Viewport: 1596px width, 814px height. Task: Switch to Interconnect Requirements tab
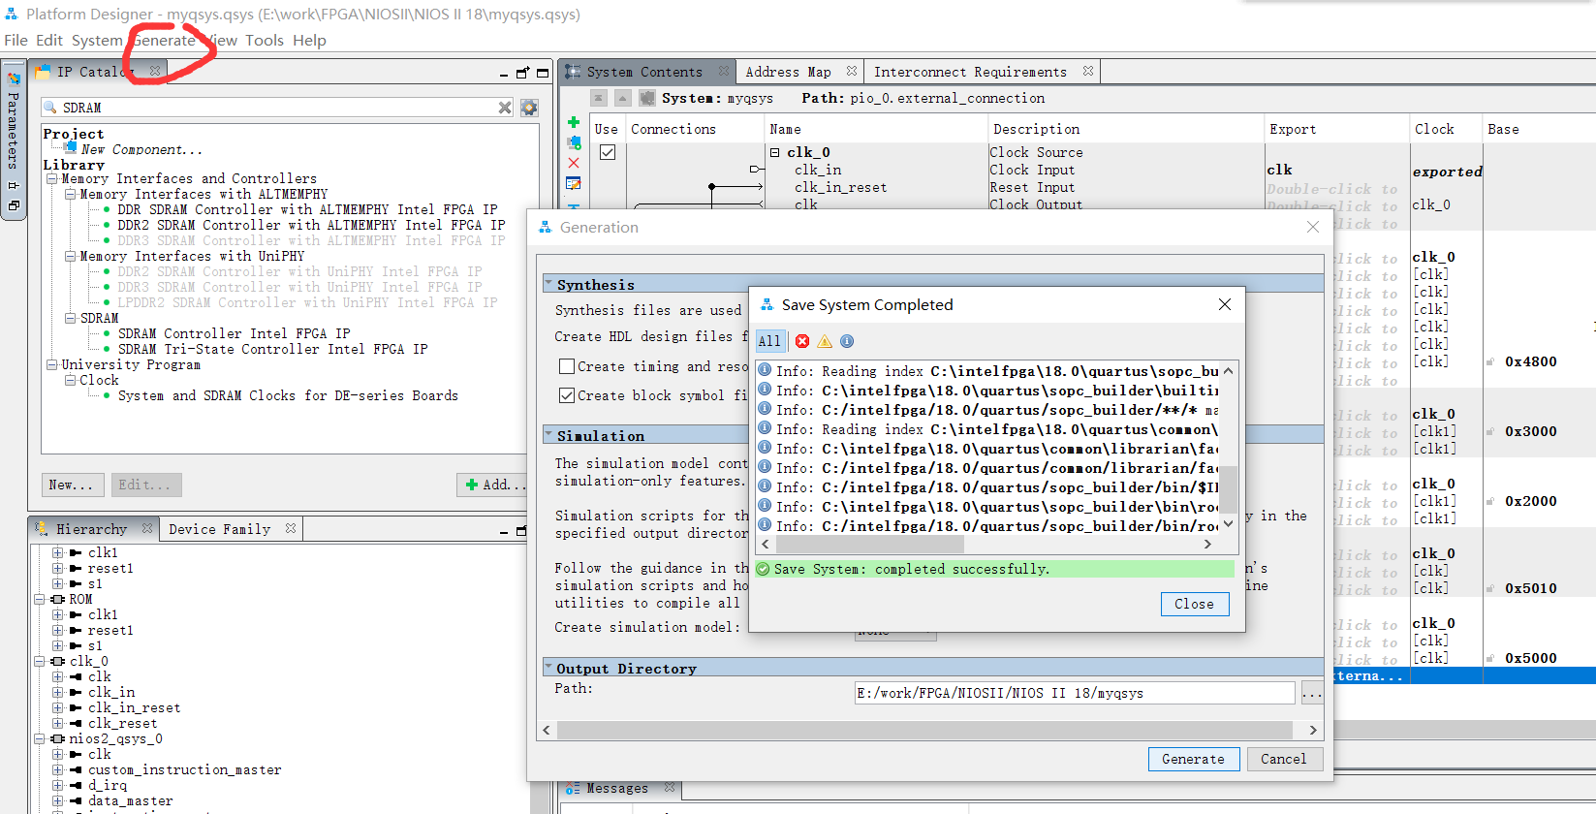970,72
